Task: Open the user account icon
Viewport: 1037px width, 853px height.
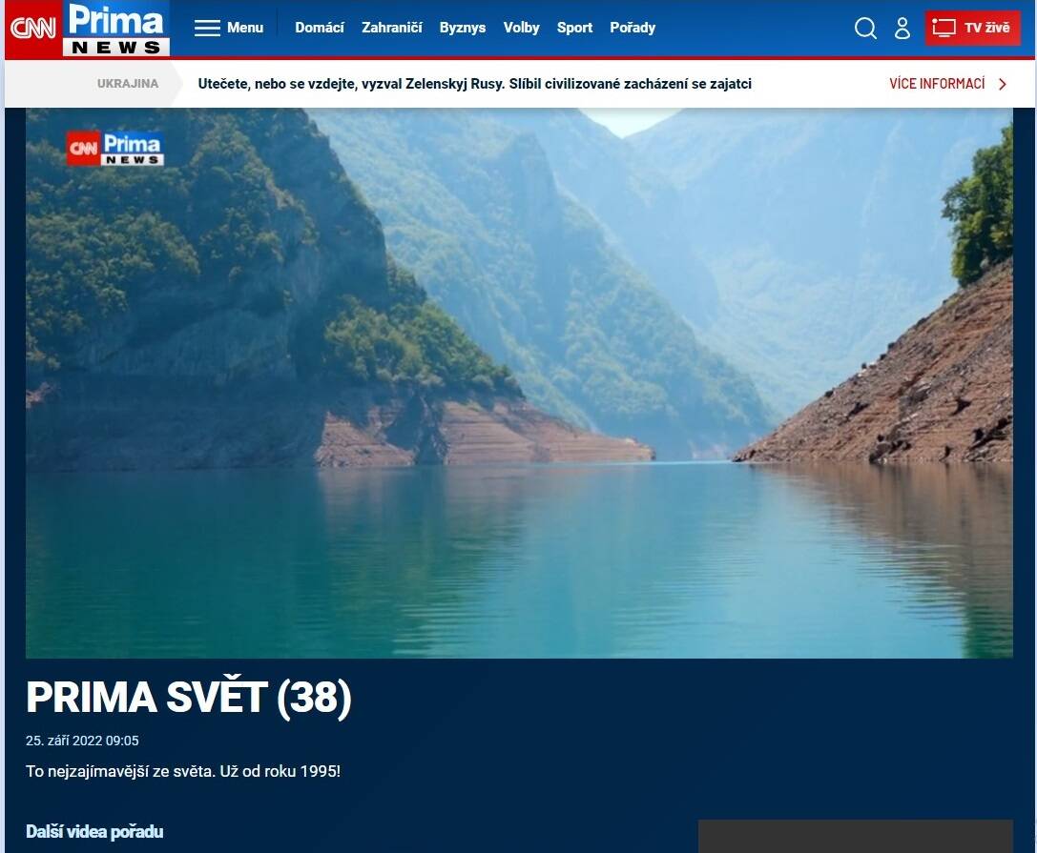Action: click(x=902, y=29)
